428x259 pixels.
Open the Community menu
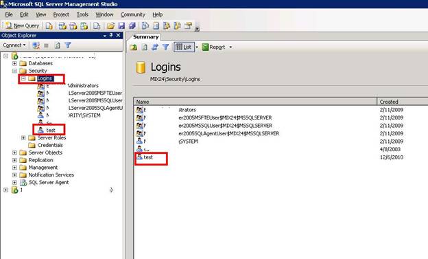click(x=133, y=14)
